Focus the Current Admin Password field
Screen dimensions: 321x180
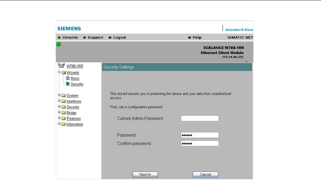[200, 119]
